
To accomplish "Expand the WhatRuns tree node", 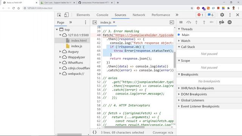I will click(60, 63).
